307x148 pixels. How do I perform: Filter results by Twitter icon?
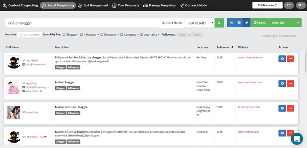pos(246,23)
